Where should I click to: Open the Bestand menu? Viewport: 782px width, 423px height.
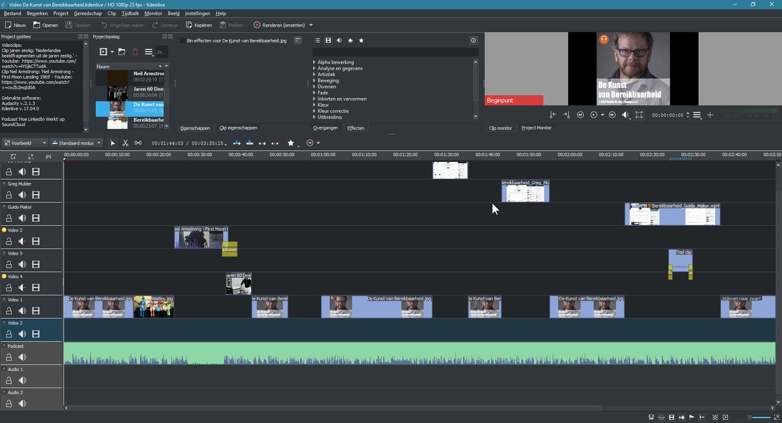(12, 13)
